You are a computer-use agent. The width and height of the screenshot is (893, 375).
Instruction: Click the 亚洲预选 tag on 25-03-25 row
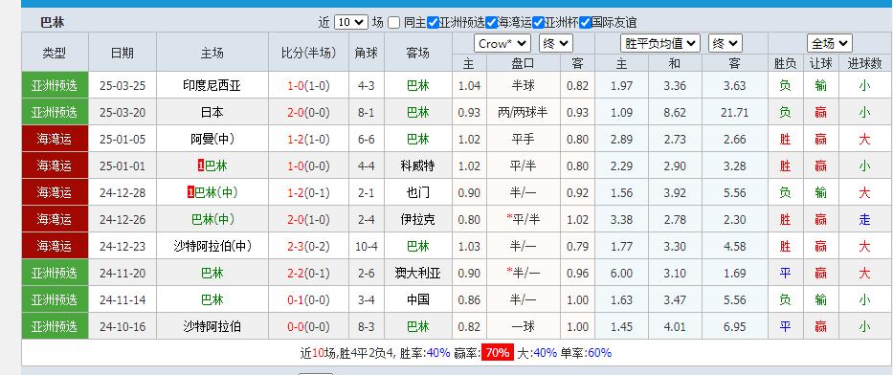point(55,85)
